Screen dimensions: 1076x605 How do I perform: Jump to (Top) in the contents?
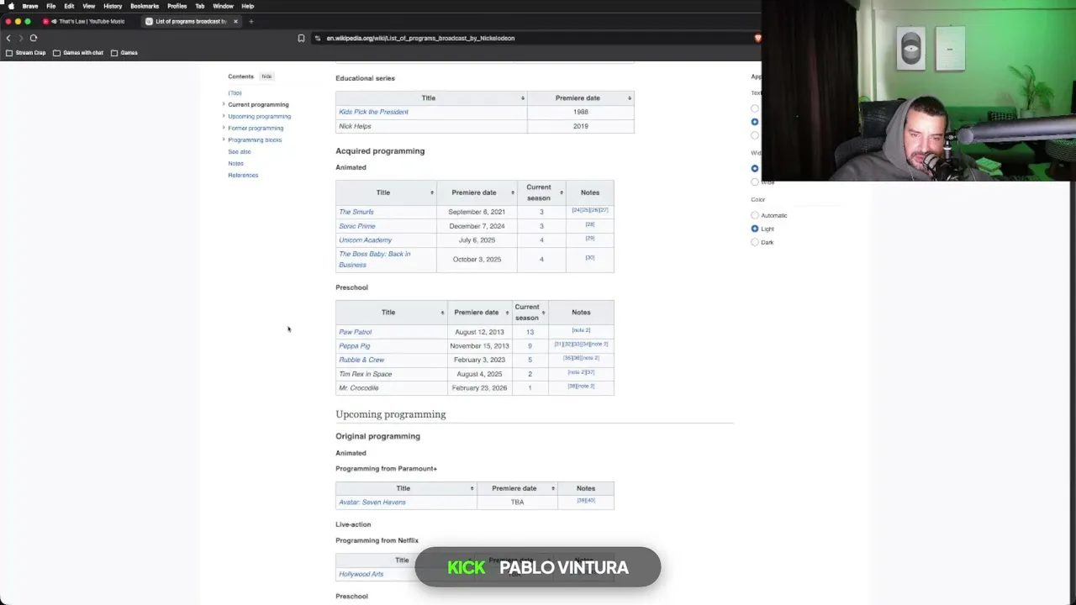[235, 93]
